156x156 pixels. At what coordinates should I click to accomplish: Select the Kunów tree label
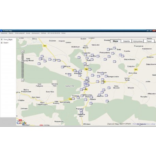(6, 43)
